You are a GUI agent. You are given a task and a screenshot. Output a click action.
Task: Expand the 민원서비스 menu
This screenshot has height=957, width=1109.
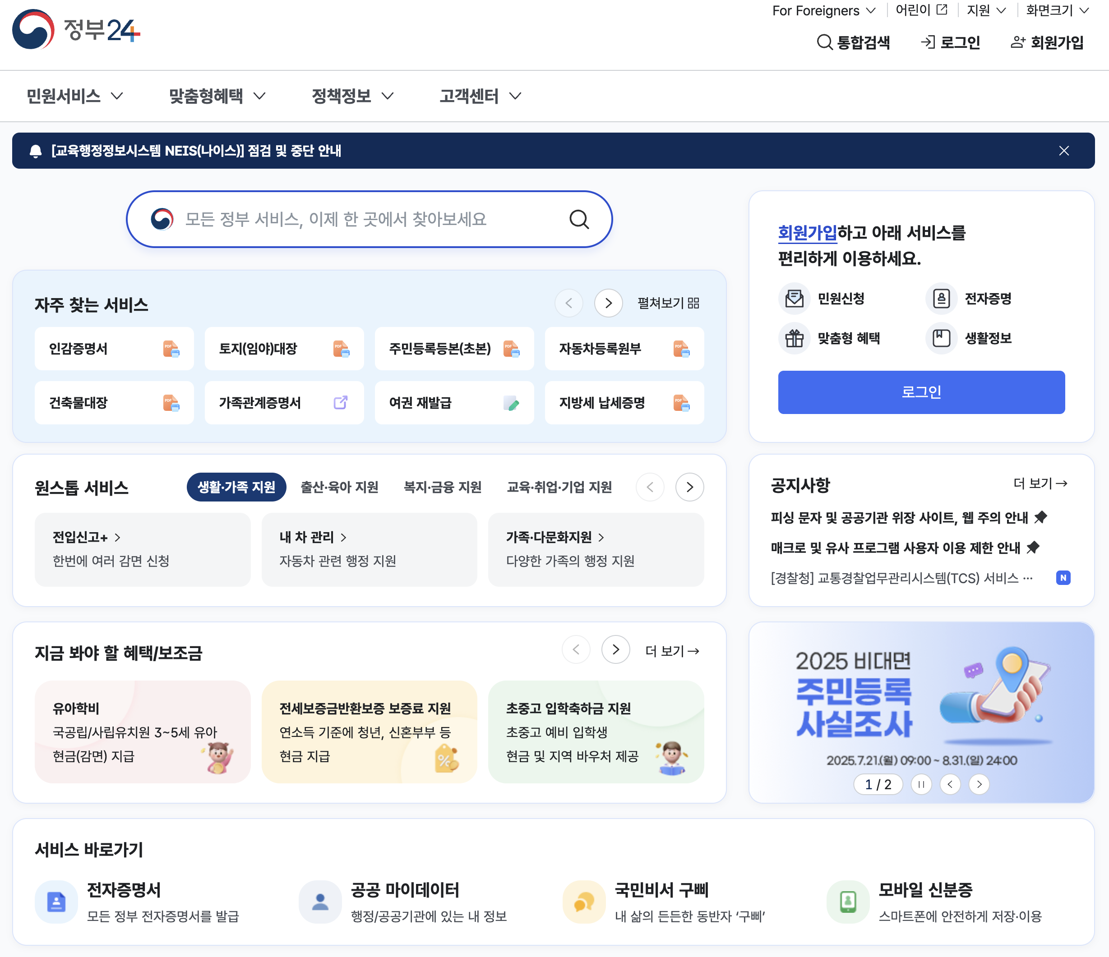(75, 97)
